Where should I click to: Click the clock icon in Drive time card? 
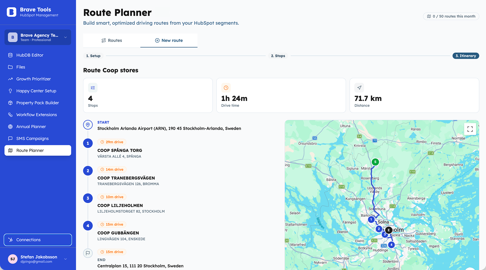[226, 88]
